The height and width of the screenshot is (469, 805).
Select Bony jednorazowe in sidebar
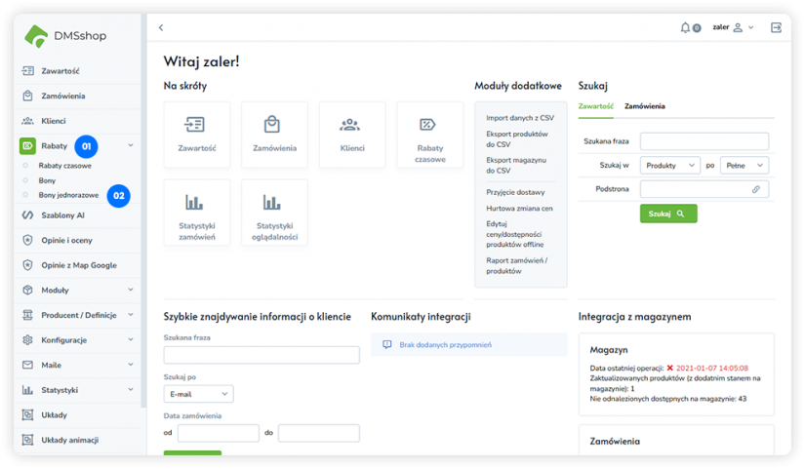[68, 195]
